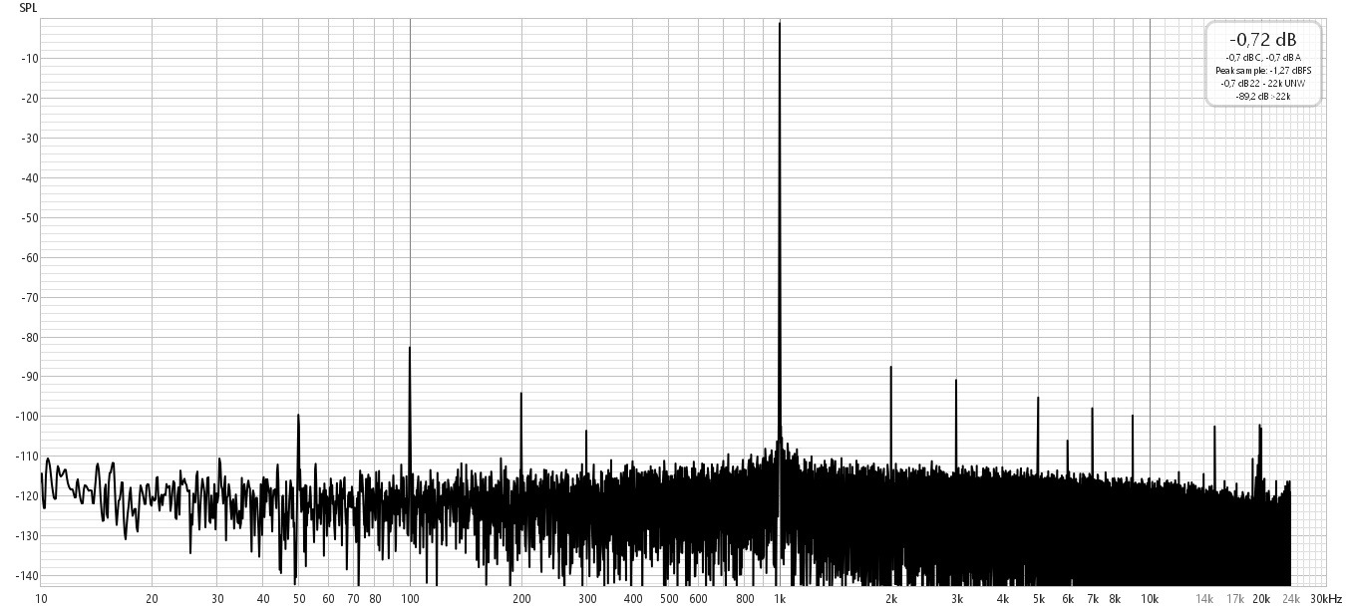Click the -80 label on the SPL axis

point(30,337)
